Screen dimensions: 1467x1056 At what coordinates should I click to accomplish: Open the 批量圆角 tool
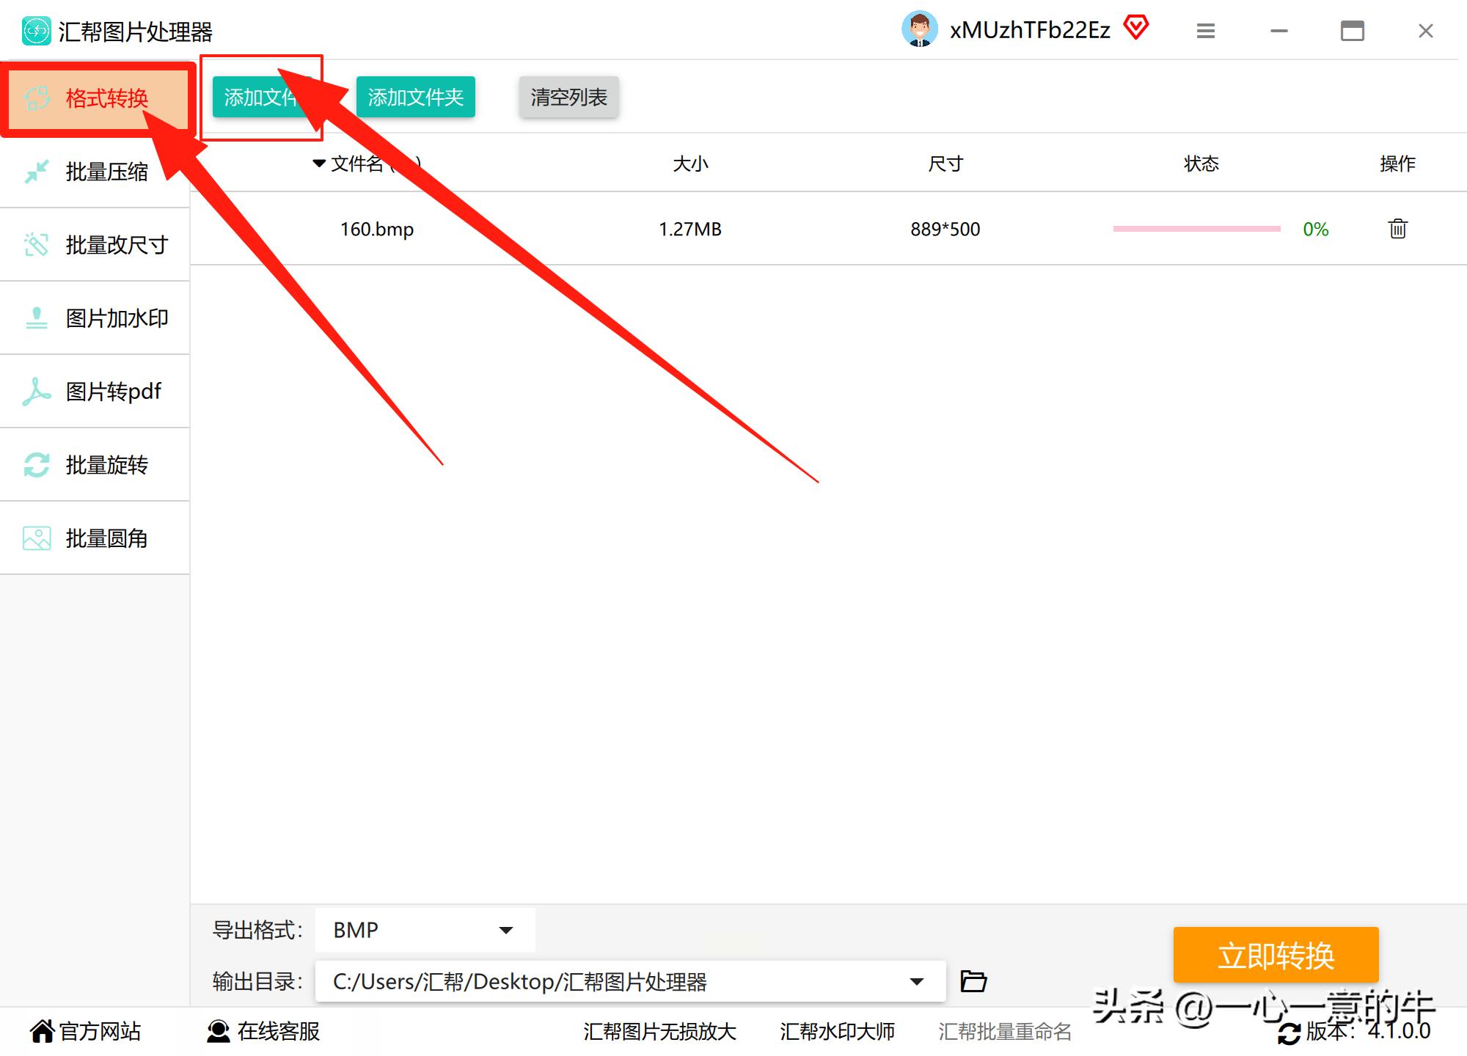tap(106, 538)
